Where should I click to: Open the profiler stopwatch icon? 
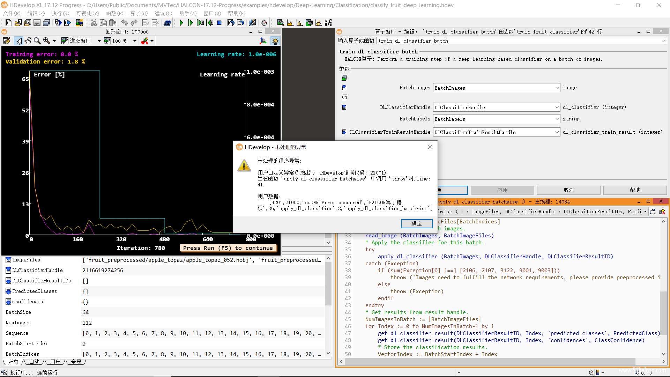pos(264,23)
